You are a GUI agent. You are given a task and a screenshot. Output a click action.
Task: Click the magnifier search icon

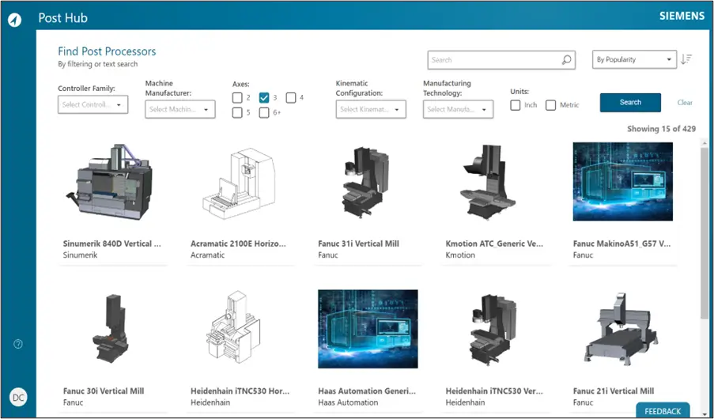(566, 59)
